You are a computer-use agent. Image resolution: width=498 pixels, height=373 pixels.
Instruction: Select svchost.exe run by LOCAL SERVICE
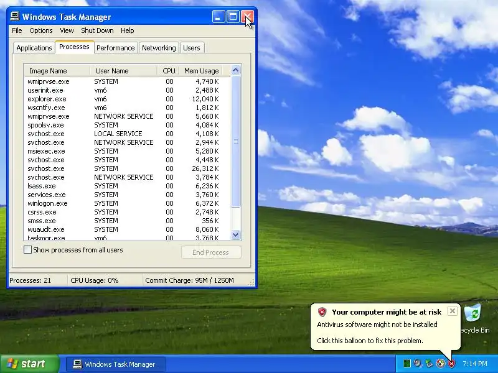point(127,134)
